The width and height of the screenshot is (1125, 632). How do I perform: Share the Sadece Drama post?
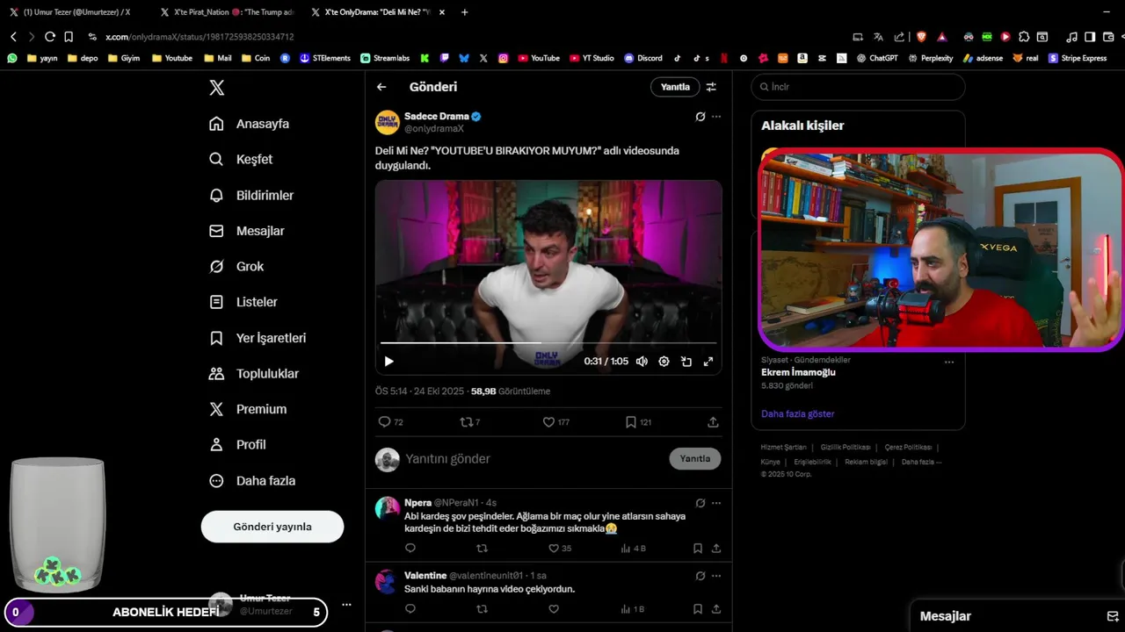click(713, 422)
